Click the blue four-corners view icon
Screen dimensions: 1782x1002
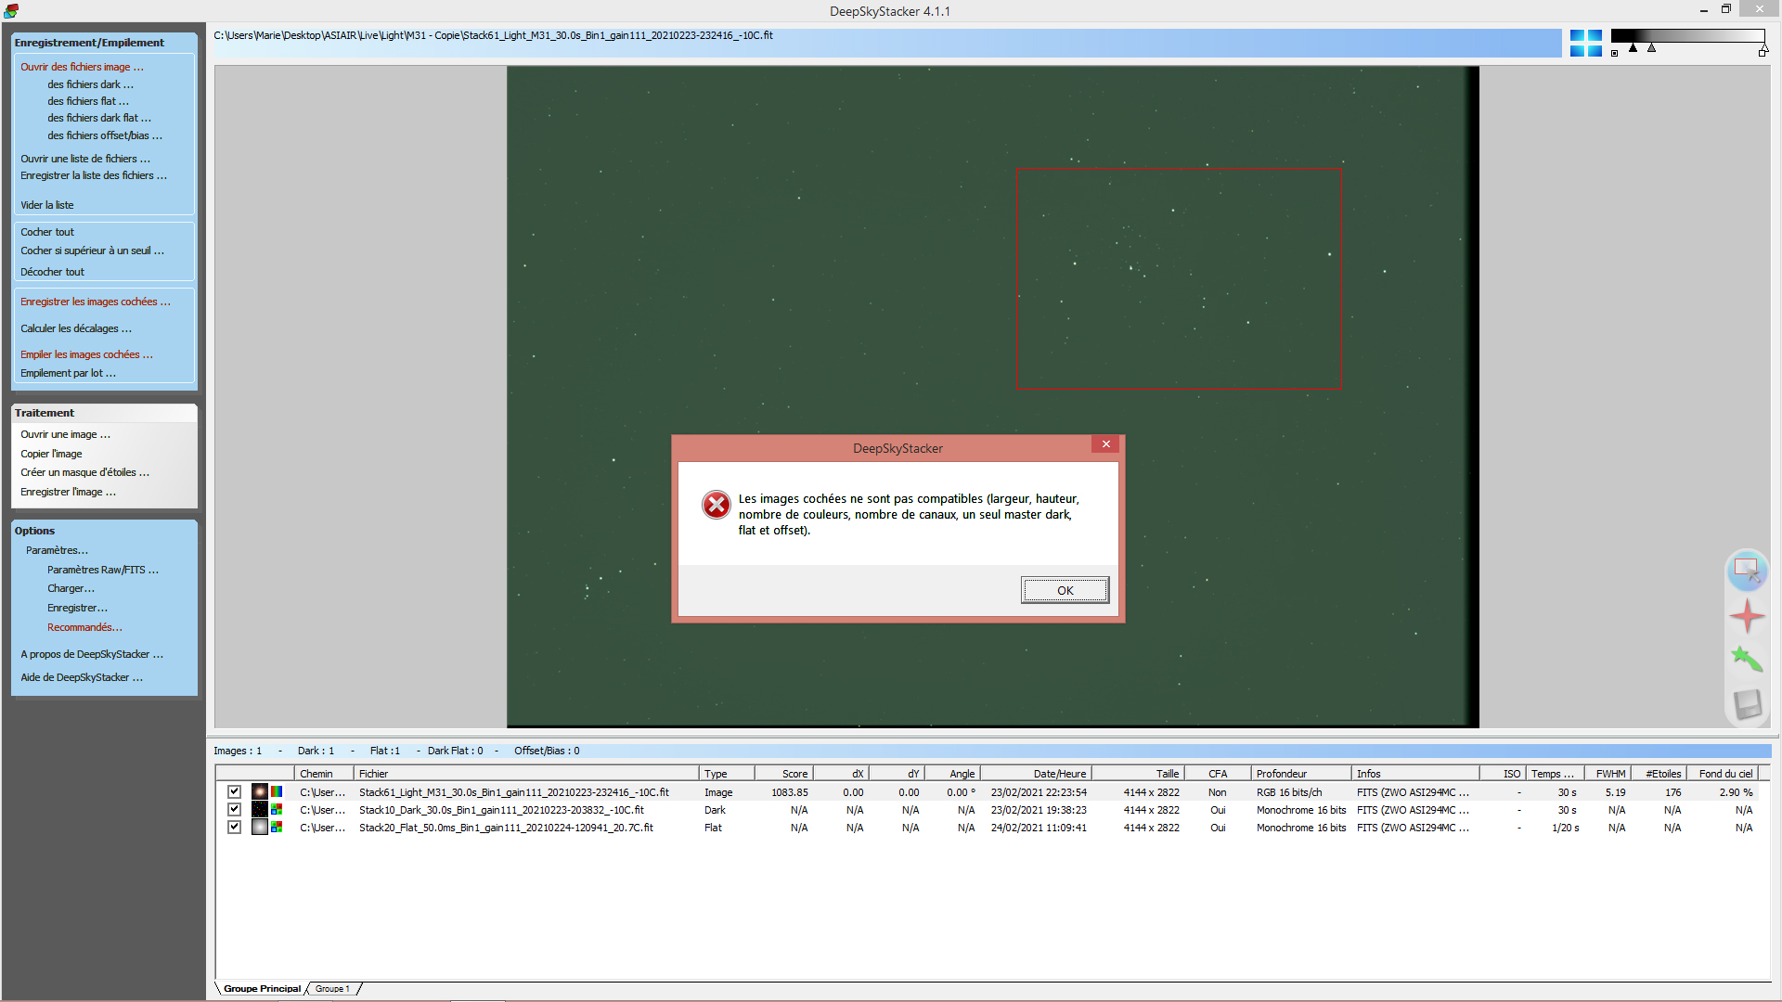[1585, 43]
